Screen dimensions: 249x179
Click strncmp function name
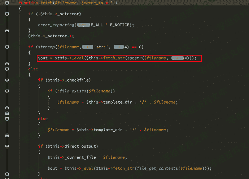click(46, 47)
